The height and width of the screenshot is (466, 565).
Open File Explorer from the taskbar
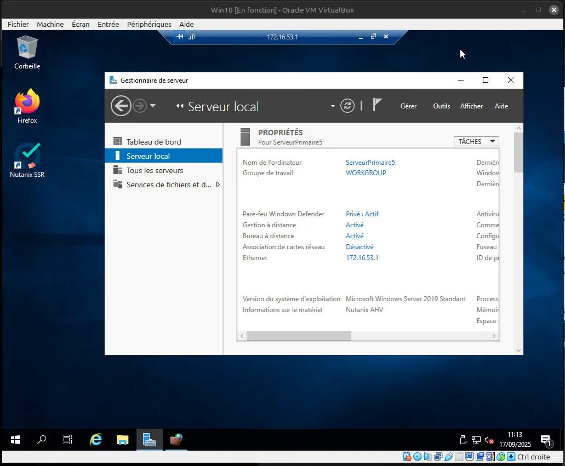click(122, 439)
